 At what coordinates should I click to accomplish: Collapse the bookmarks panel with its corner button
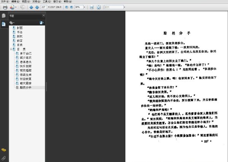pyautogui.click(x=43, y=16)
